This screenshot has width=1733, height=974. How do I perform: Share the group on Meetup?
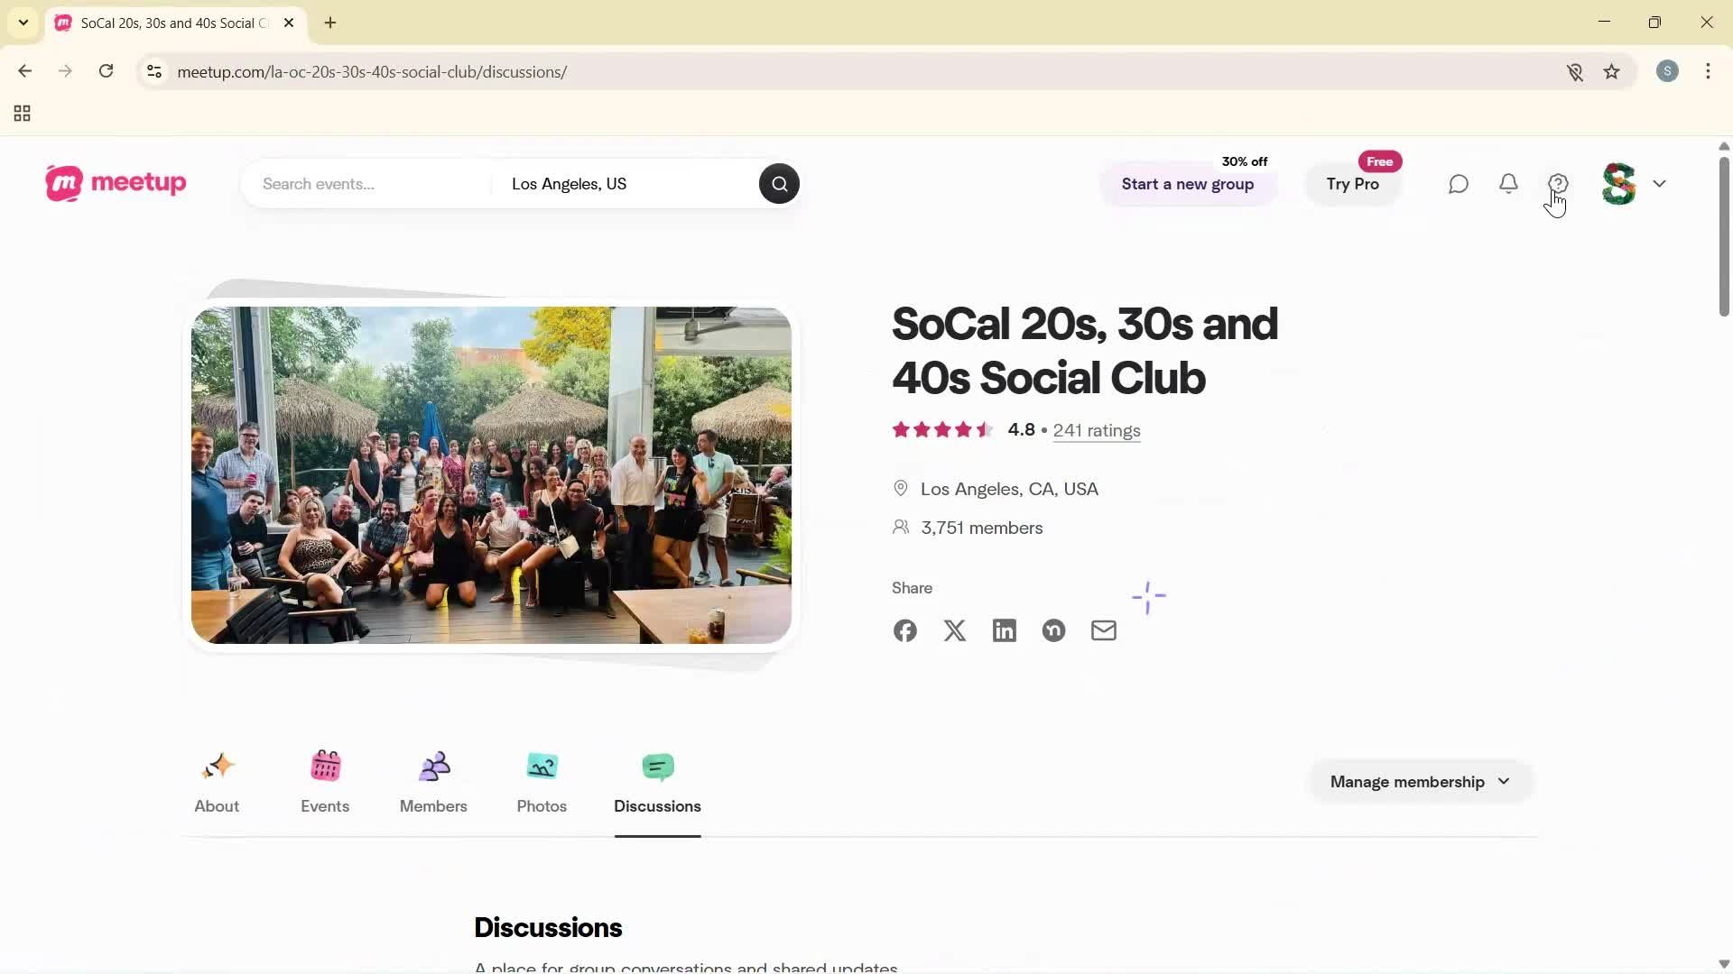pyautogui.click(x=1053, y=629)
